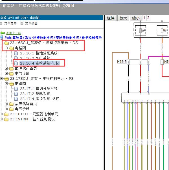Open 23.16.2 配电系统 document

pos(35,58)
